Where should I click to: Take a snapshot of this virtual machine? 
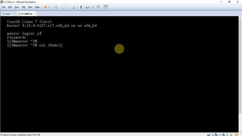tap(64, 7)
